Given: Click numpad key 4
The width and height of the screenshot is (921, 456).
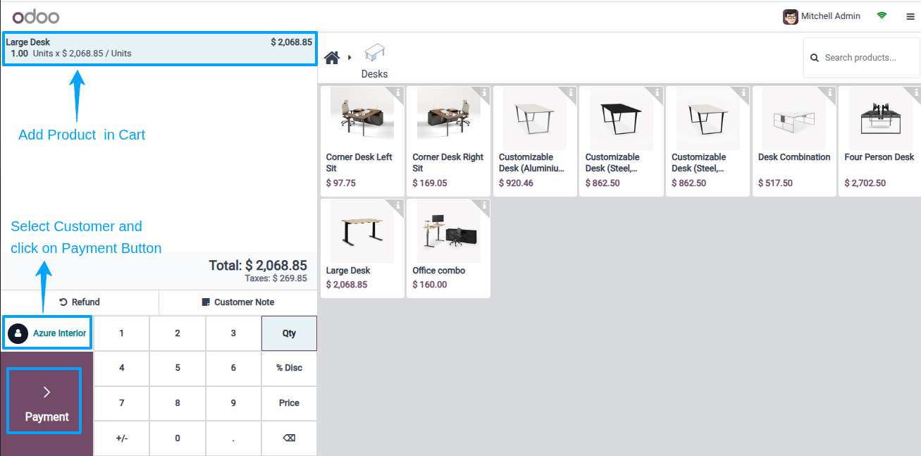Looking at the screenshot, I should (x=121, y=368).
